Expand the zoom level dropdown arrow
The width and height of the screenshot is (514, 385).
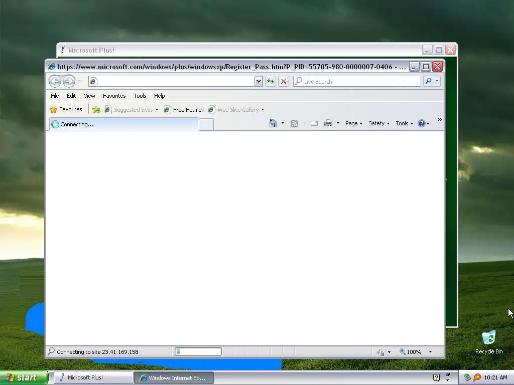click(x=430, y=351)
